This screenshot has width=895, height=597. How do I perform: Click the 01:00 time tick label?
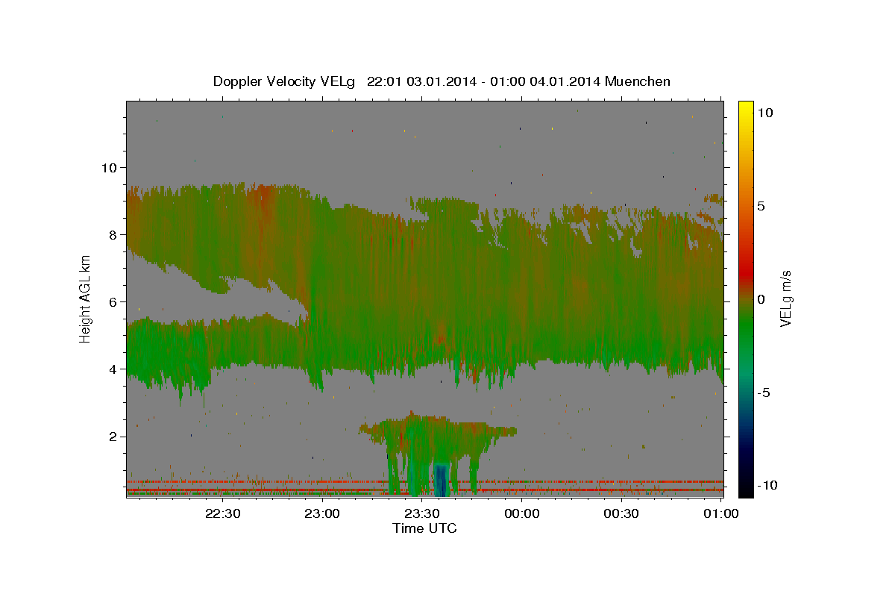(x=721, y=513)
